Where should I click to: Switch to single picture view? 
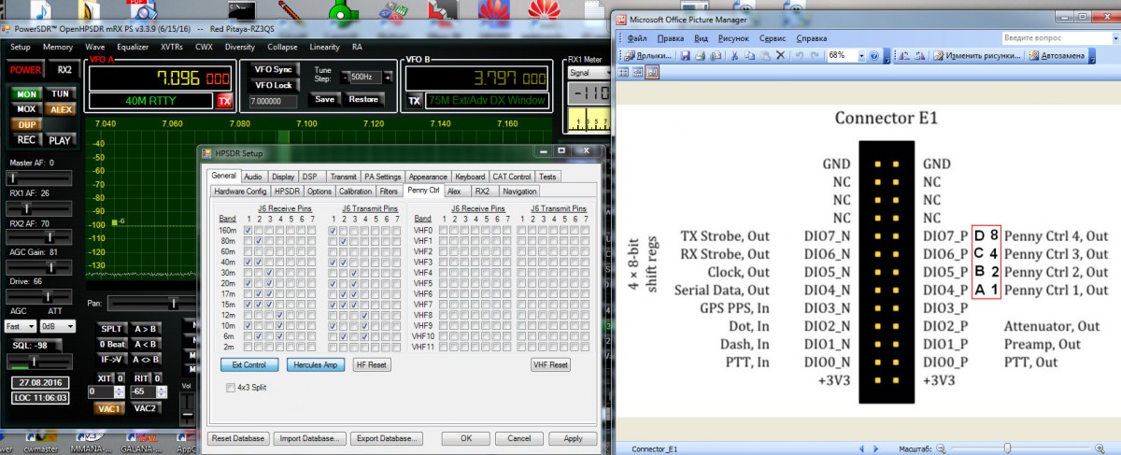click(x=652, y=72)
